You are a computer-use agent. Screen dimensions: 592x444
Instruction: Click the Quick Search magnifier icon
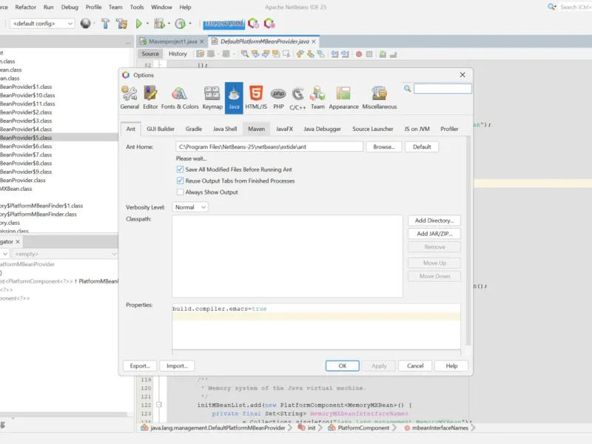point(551,7)
